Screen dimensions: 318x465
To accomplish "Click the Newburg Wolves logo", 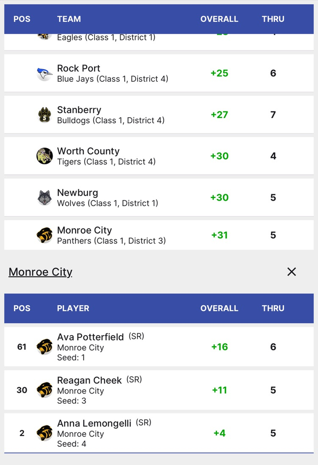I will click(45, 198).
